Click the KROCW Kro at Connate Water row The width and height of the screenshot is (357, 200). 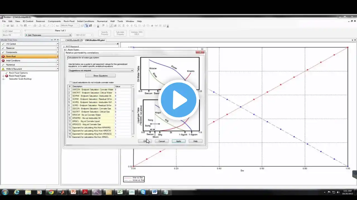100,115
